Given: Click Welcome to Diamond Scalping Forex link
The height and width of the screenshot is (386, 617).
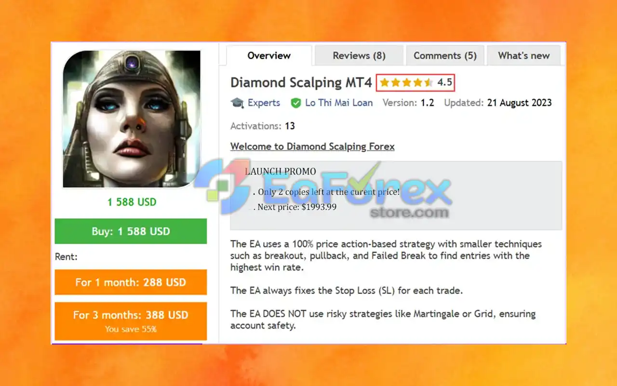Looking at the screenshot, I should 312,146.
